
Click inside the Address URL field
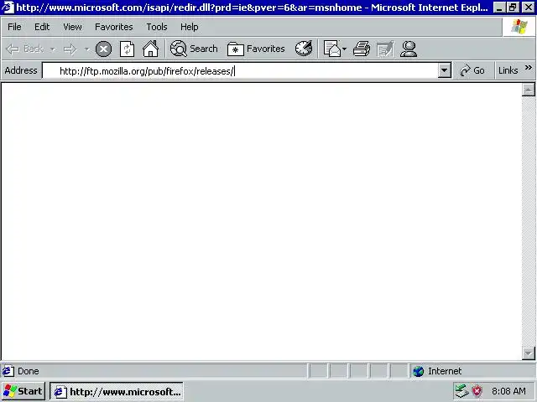(x=240, y=70)
